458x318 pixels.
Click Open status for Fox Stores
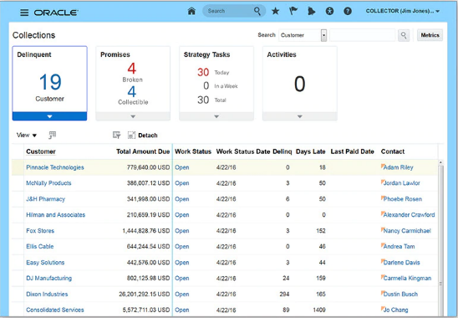click(182, 231)
